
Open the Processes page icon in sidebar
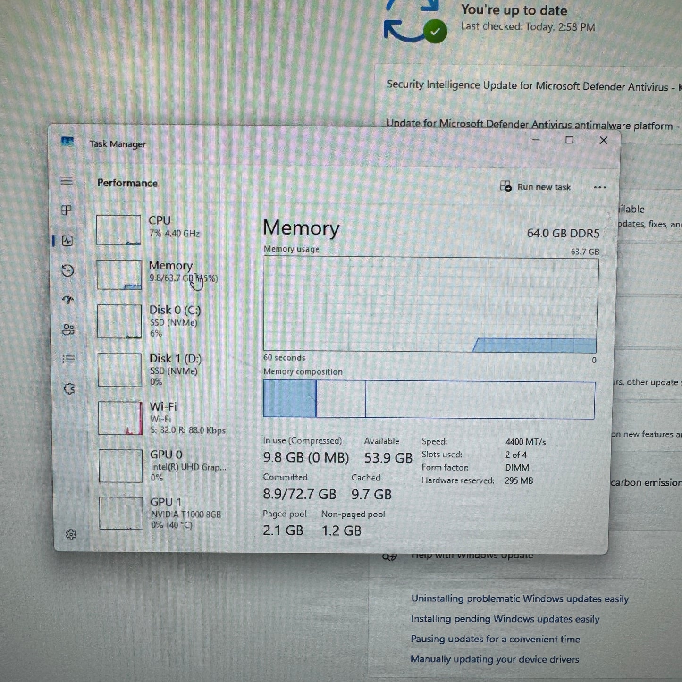(x=67, y=210)
